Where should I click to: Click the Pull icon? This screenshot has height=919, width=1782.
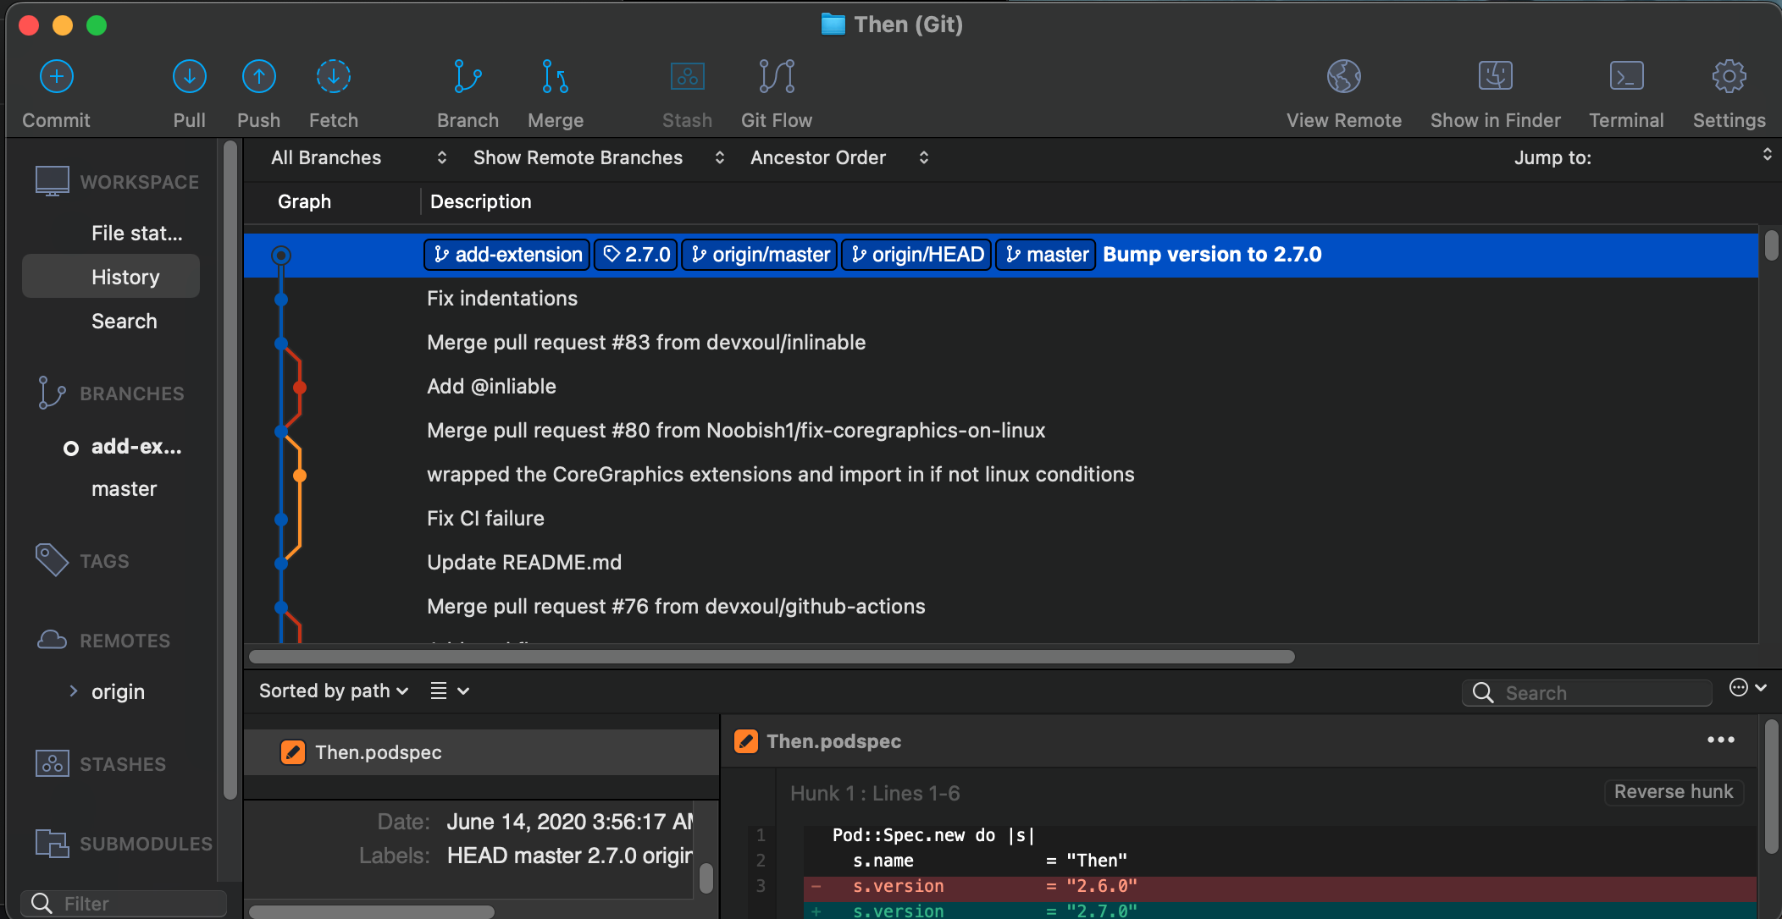[x=189, y=77]
